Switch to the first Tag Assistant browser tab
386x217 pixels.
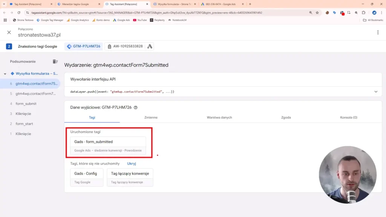31,4
